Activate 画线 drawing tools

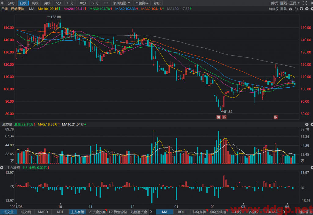click(284, 3)
